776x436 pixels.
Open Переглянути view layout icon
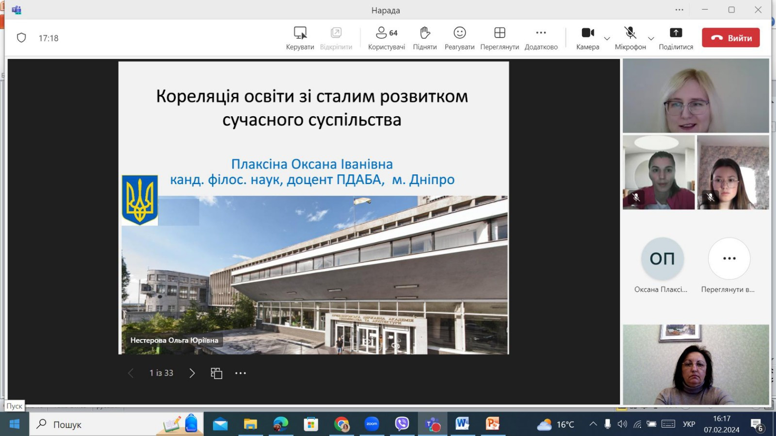point(499,33)
